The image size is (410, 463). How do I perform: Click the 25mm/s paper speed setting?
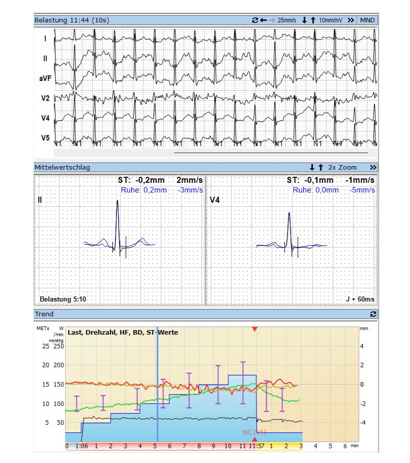[287, 20]
